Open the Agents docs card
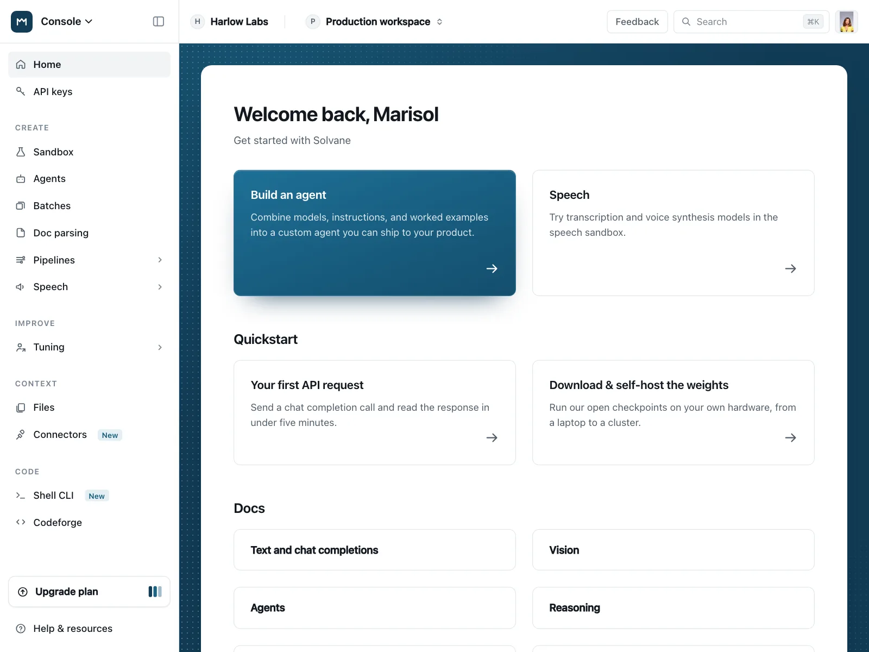The width and height of the screenshot is (869, 652). pos(375,607)
